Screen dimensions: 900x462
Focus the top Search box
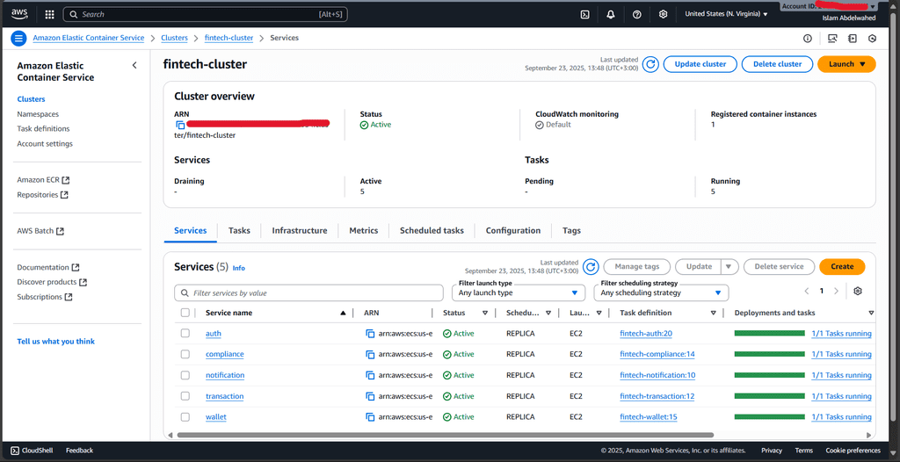tap(205, 14)
